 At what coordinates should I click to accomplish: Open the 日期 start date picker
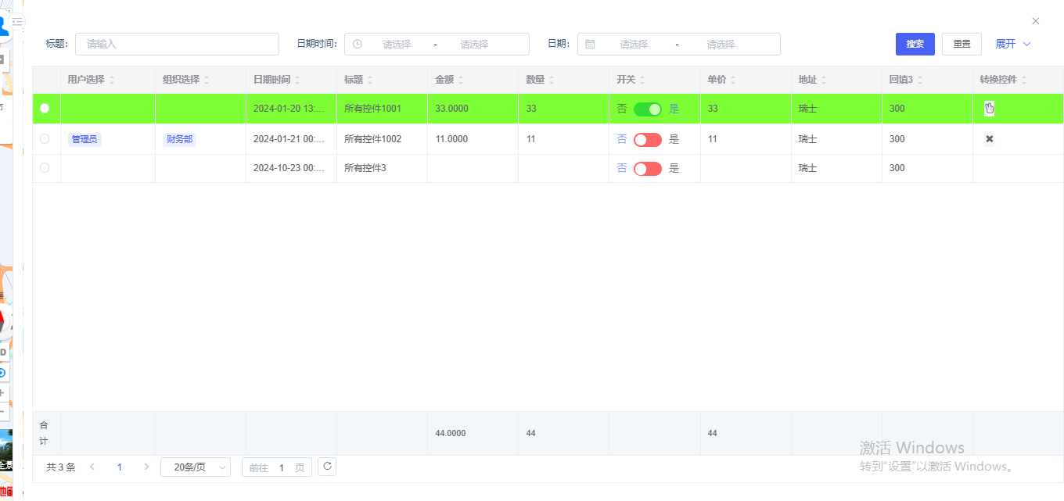coord(633,45)
